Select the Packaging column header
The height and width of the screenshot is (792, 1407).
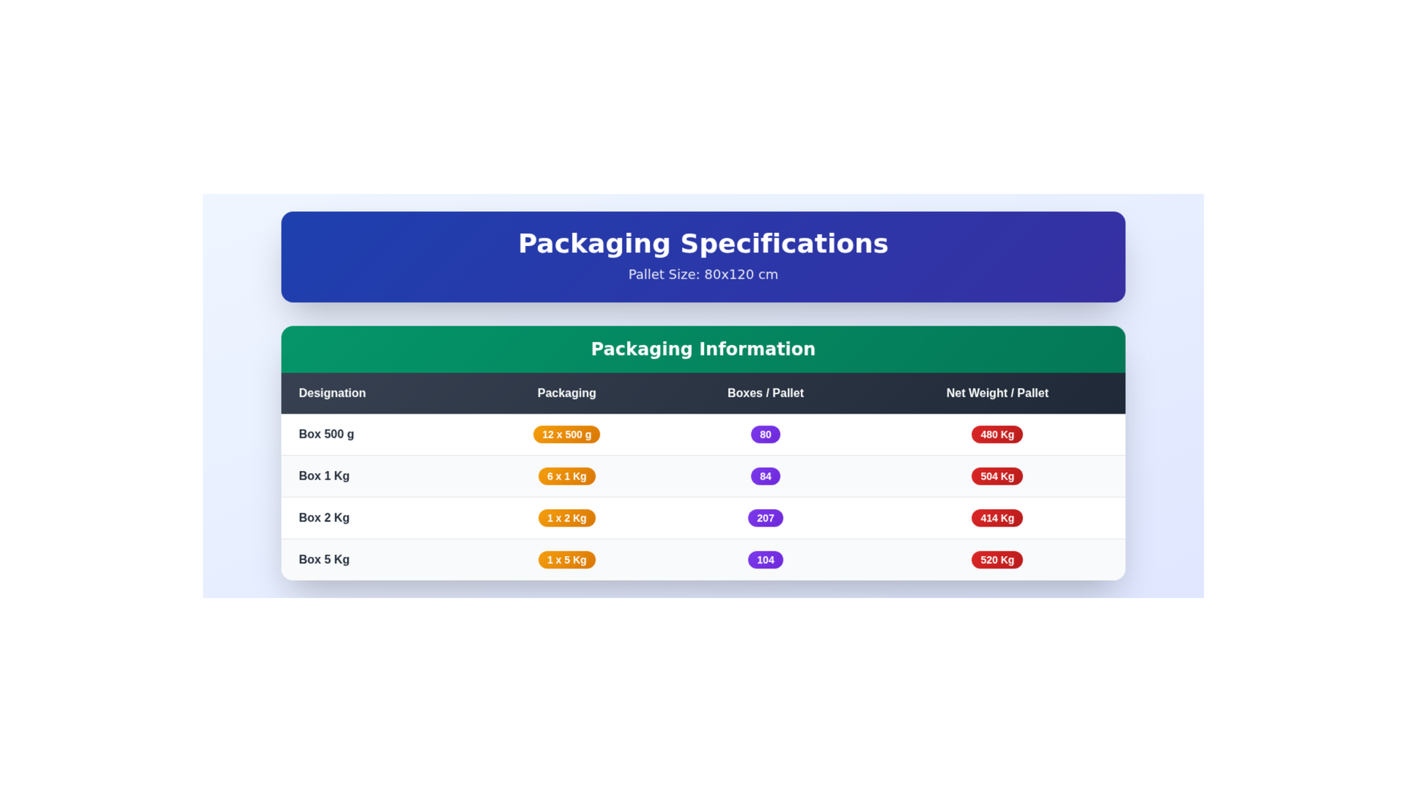[566, 393]
